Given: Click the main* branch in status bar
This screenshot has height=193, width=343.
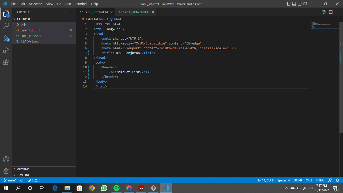Looking at the screenshot, I should [10, 180].
